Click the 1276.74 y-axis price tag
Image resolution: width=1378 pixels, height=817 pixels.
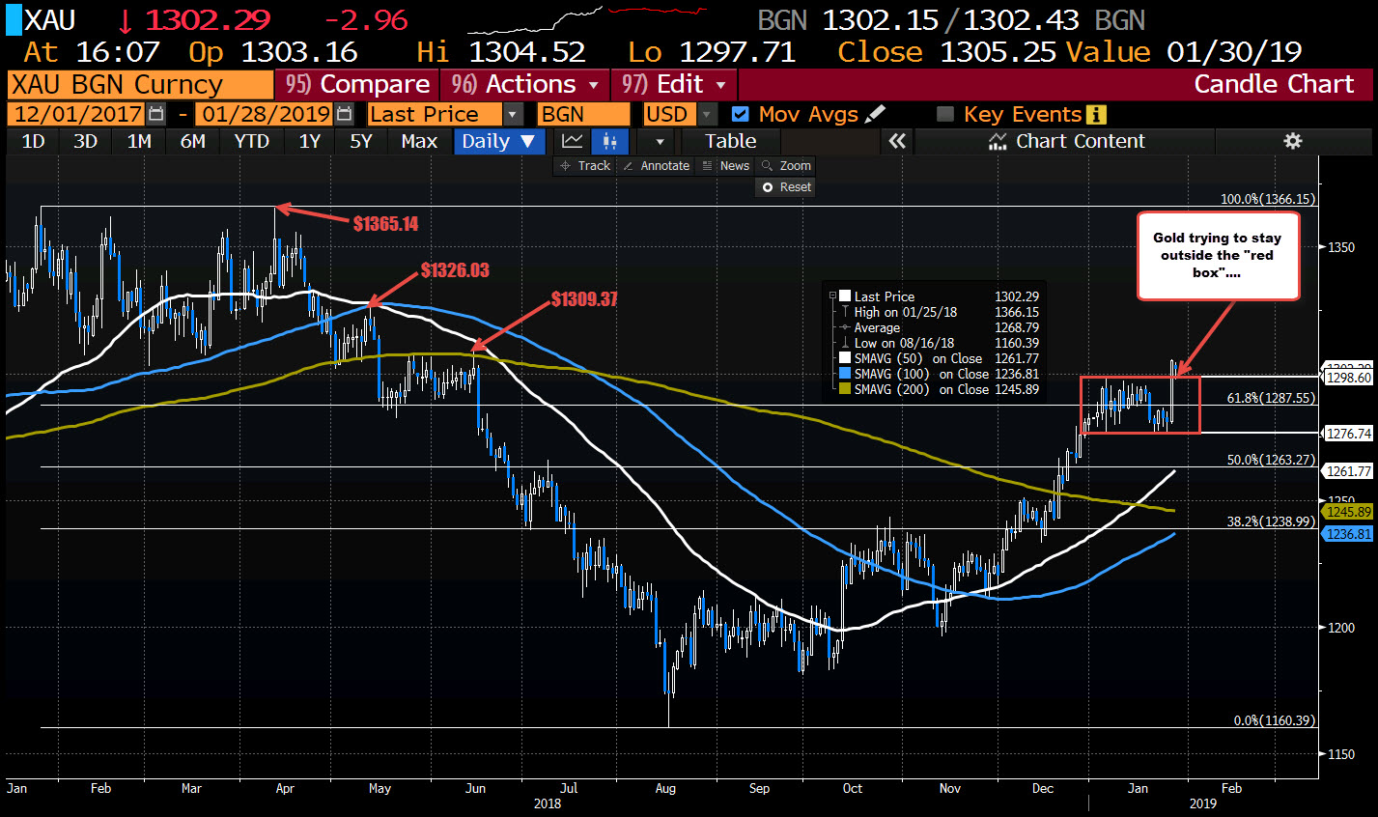[1349, 434]
